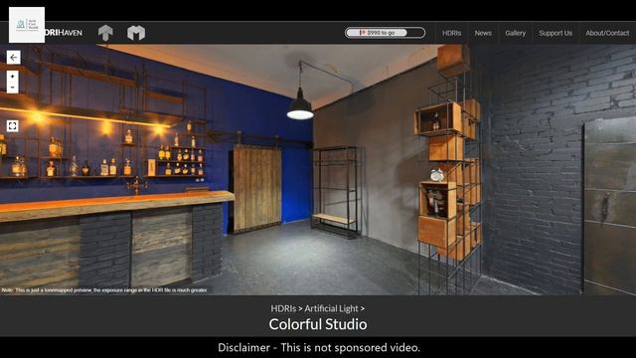Click the panorama preview image
Viewport: 636px width, 358px height.
pyautogui.click(x=318, y=170)
